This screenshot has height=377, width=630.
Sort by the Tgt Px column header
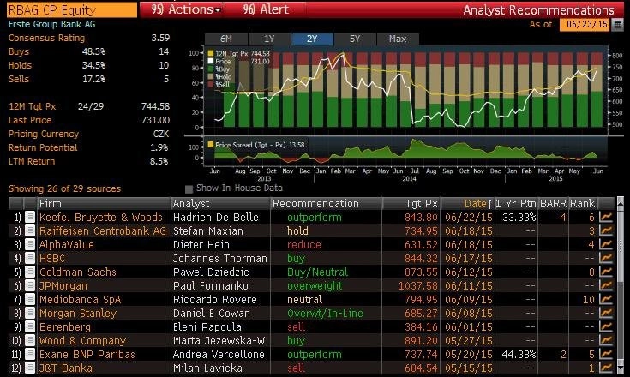click(411, 204)
